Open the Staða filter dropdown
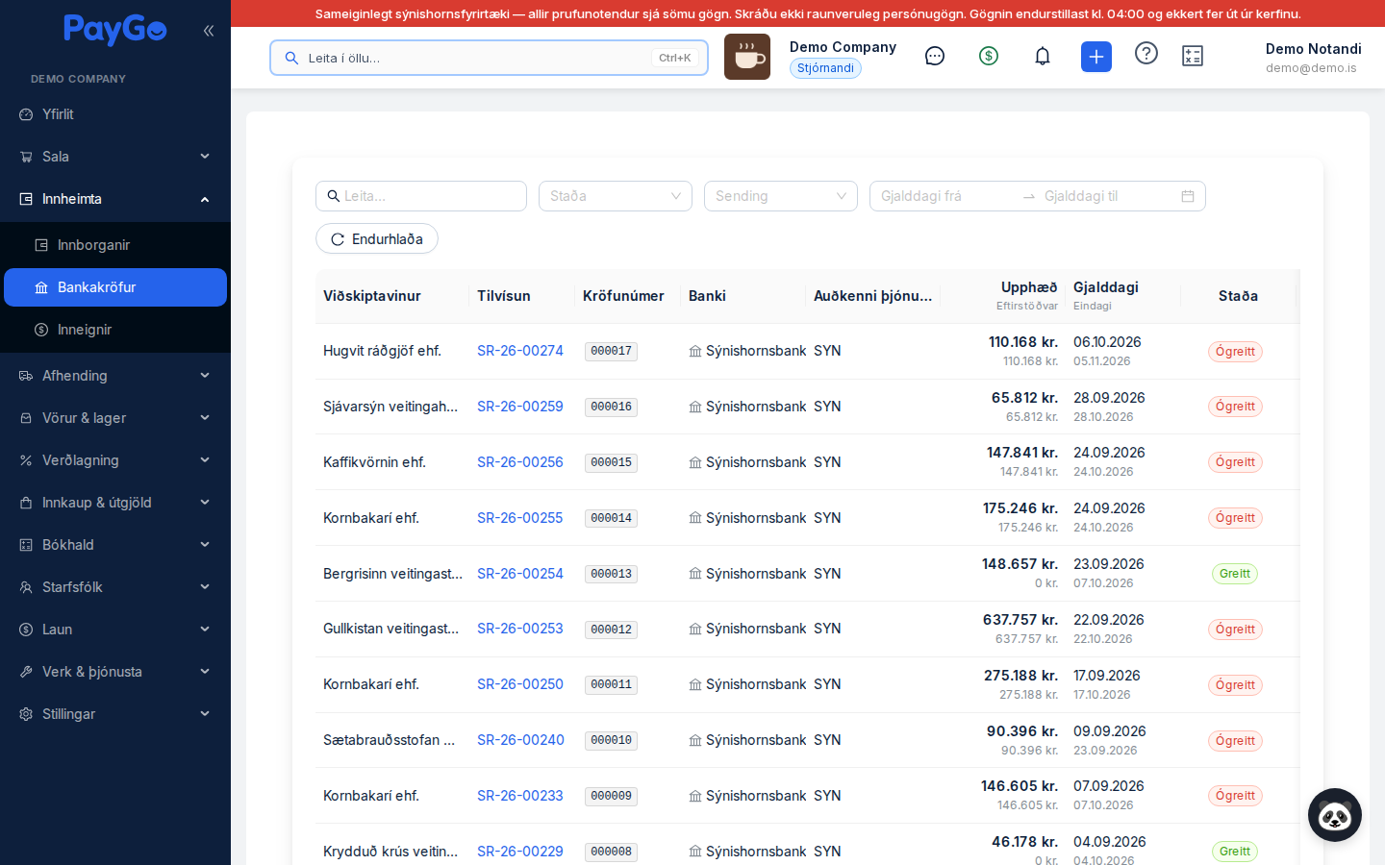The image size is (1385, 865). (x=616, y=196)
